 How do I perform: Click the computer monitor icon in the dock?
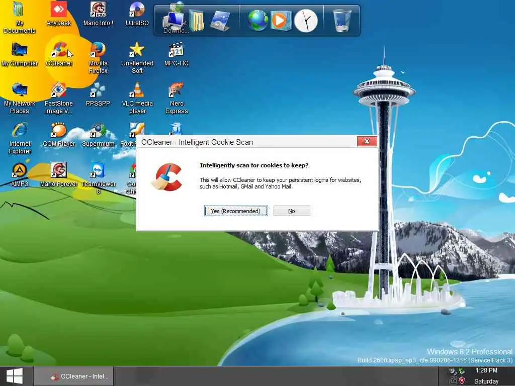(173, 20)
